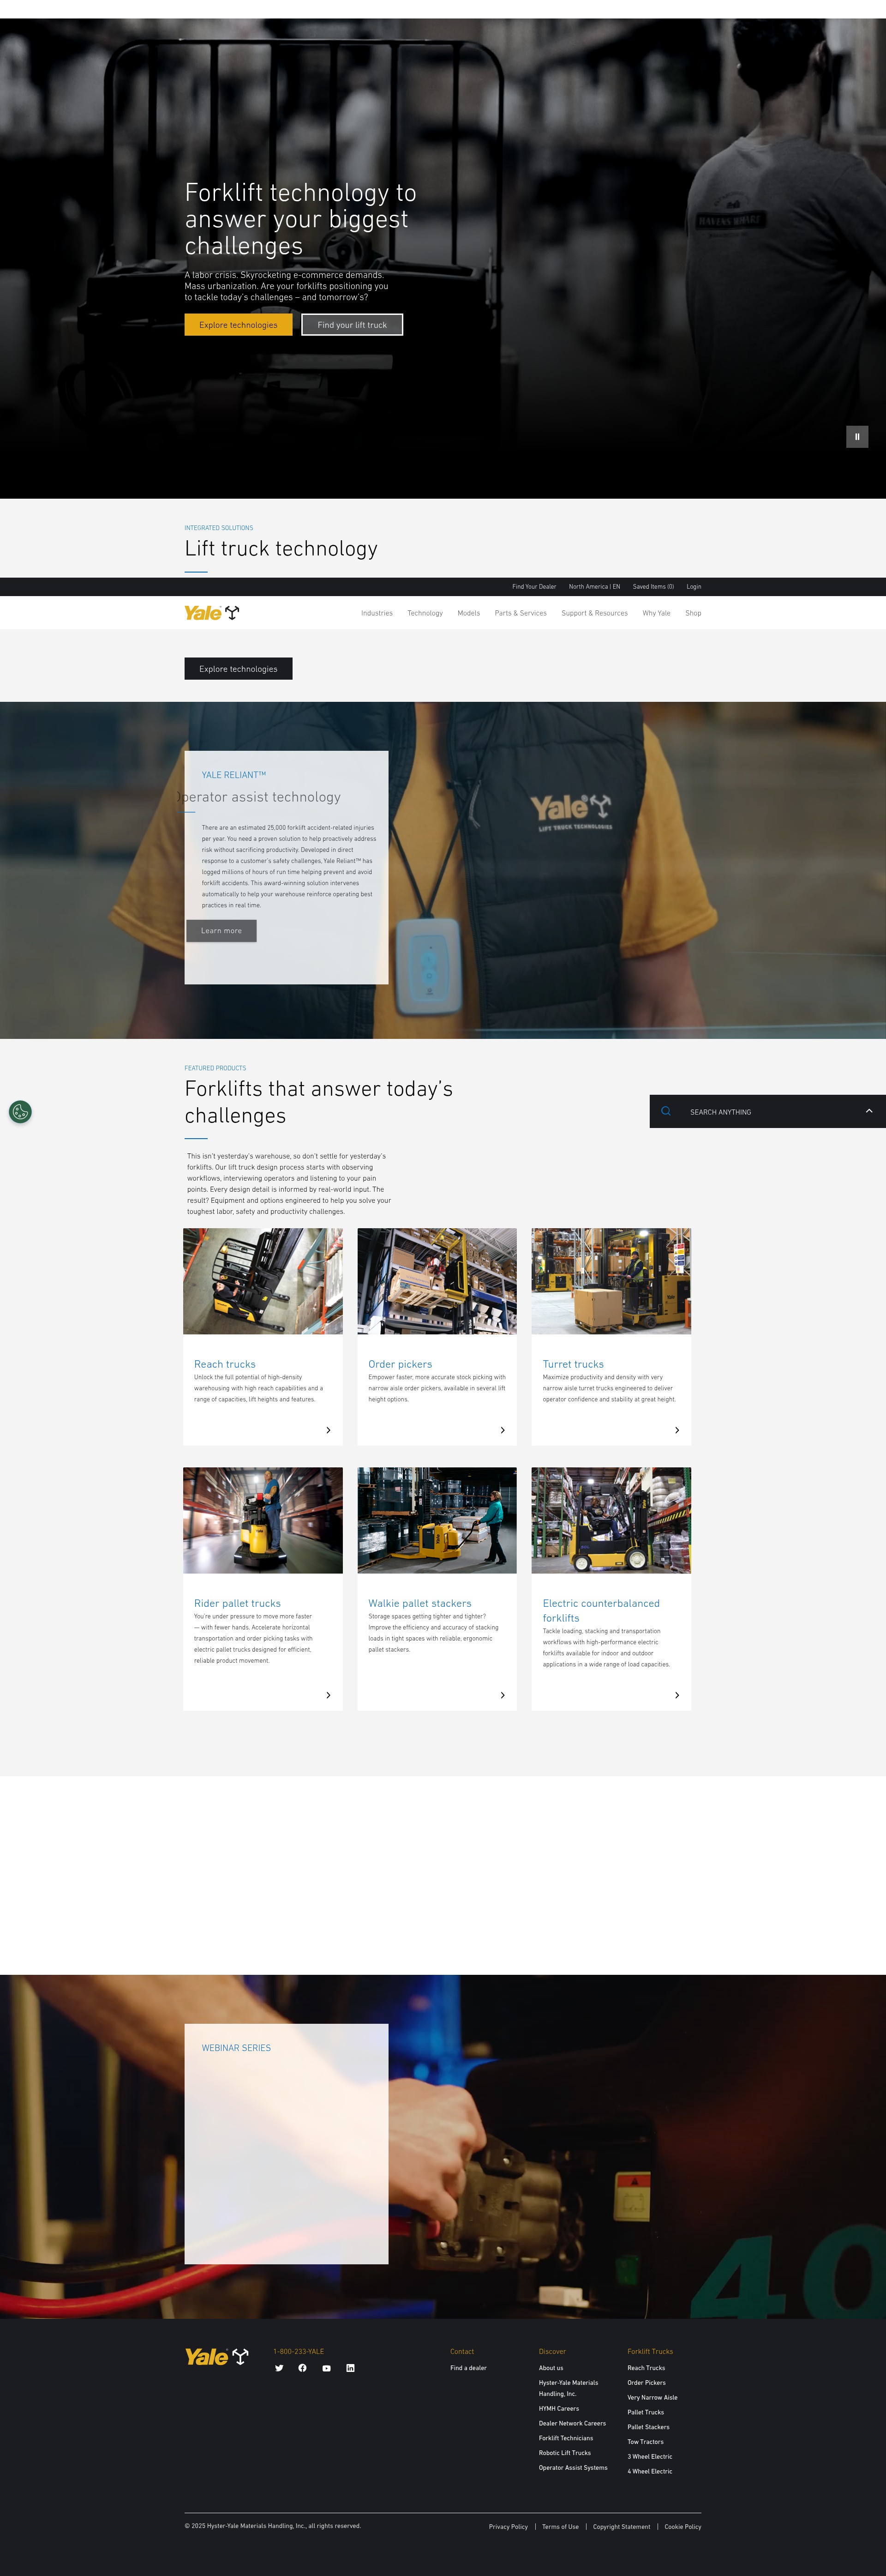Image resolution: width=886 pixels, height=2576 pixels.
Task: Go to the Shop link
Action: (693, 613)
